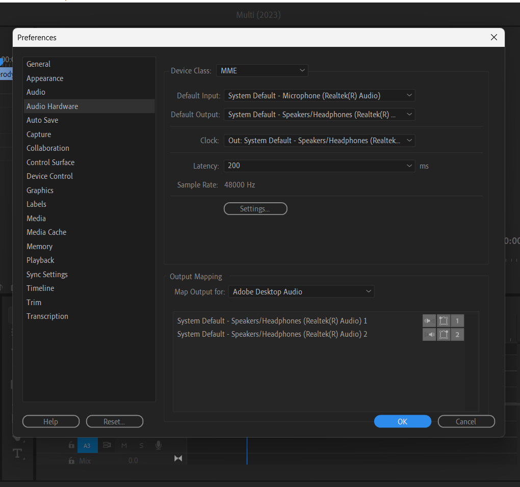Viewport: 520px width, 487px height.
Task: Click the left-channel speaker icon in Output Mapping
Action: [429, 320]
